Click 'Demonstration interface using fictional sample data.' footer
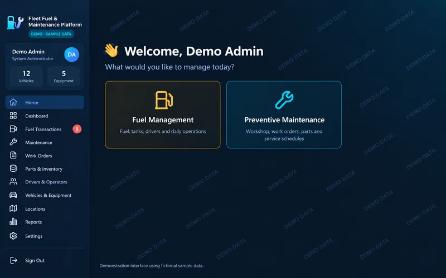The height and width of the screenshot is (278, 446). [151, 266]
